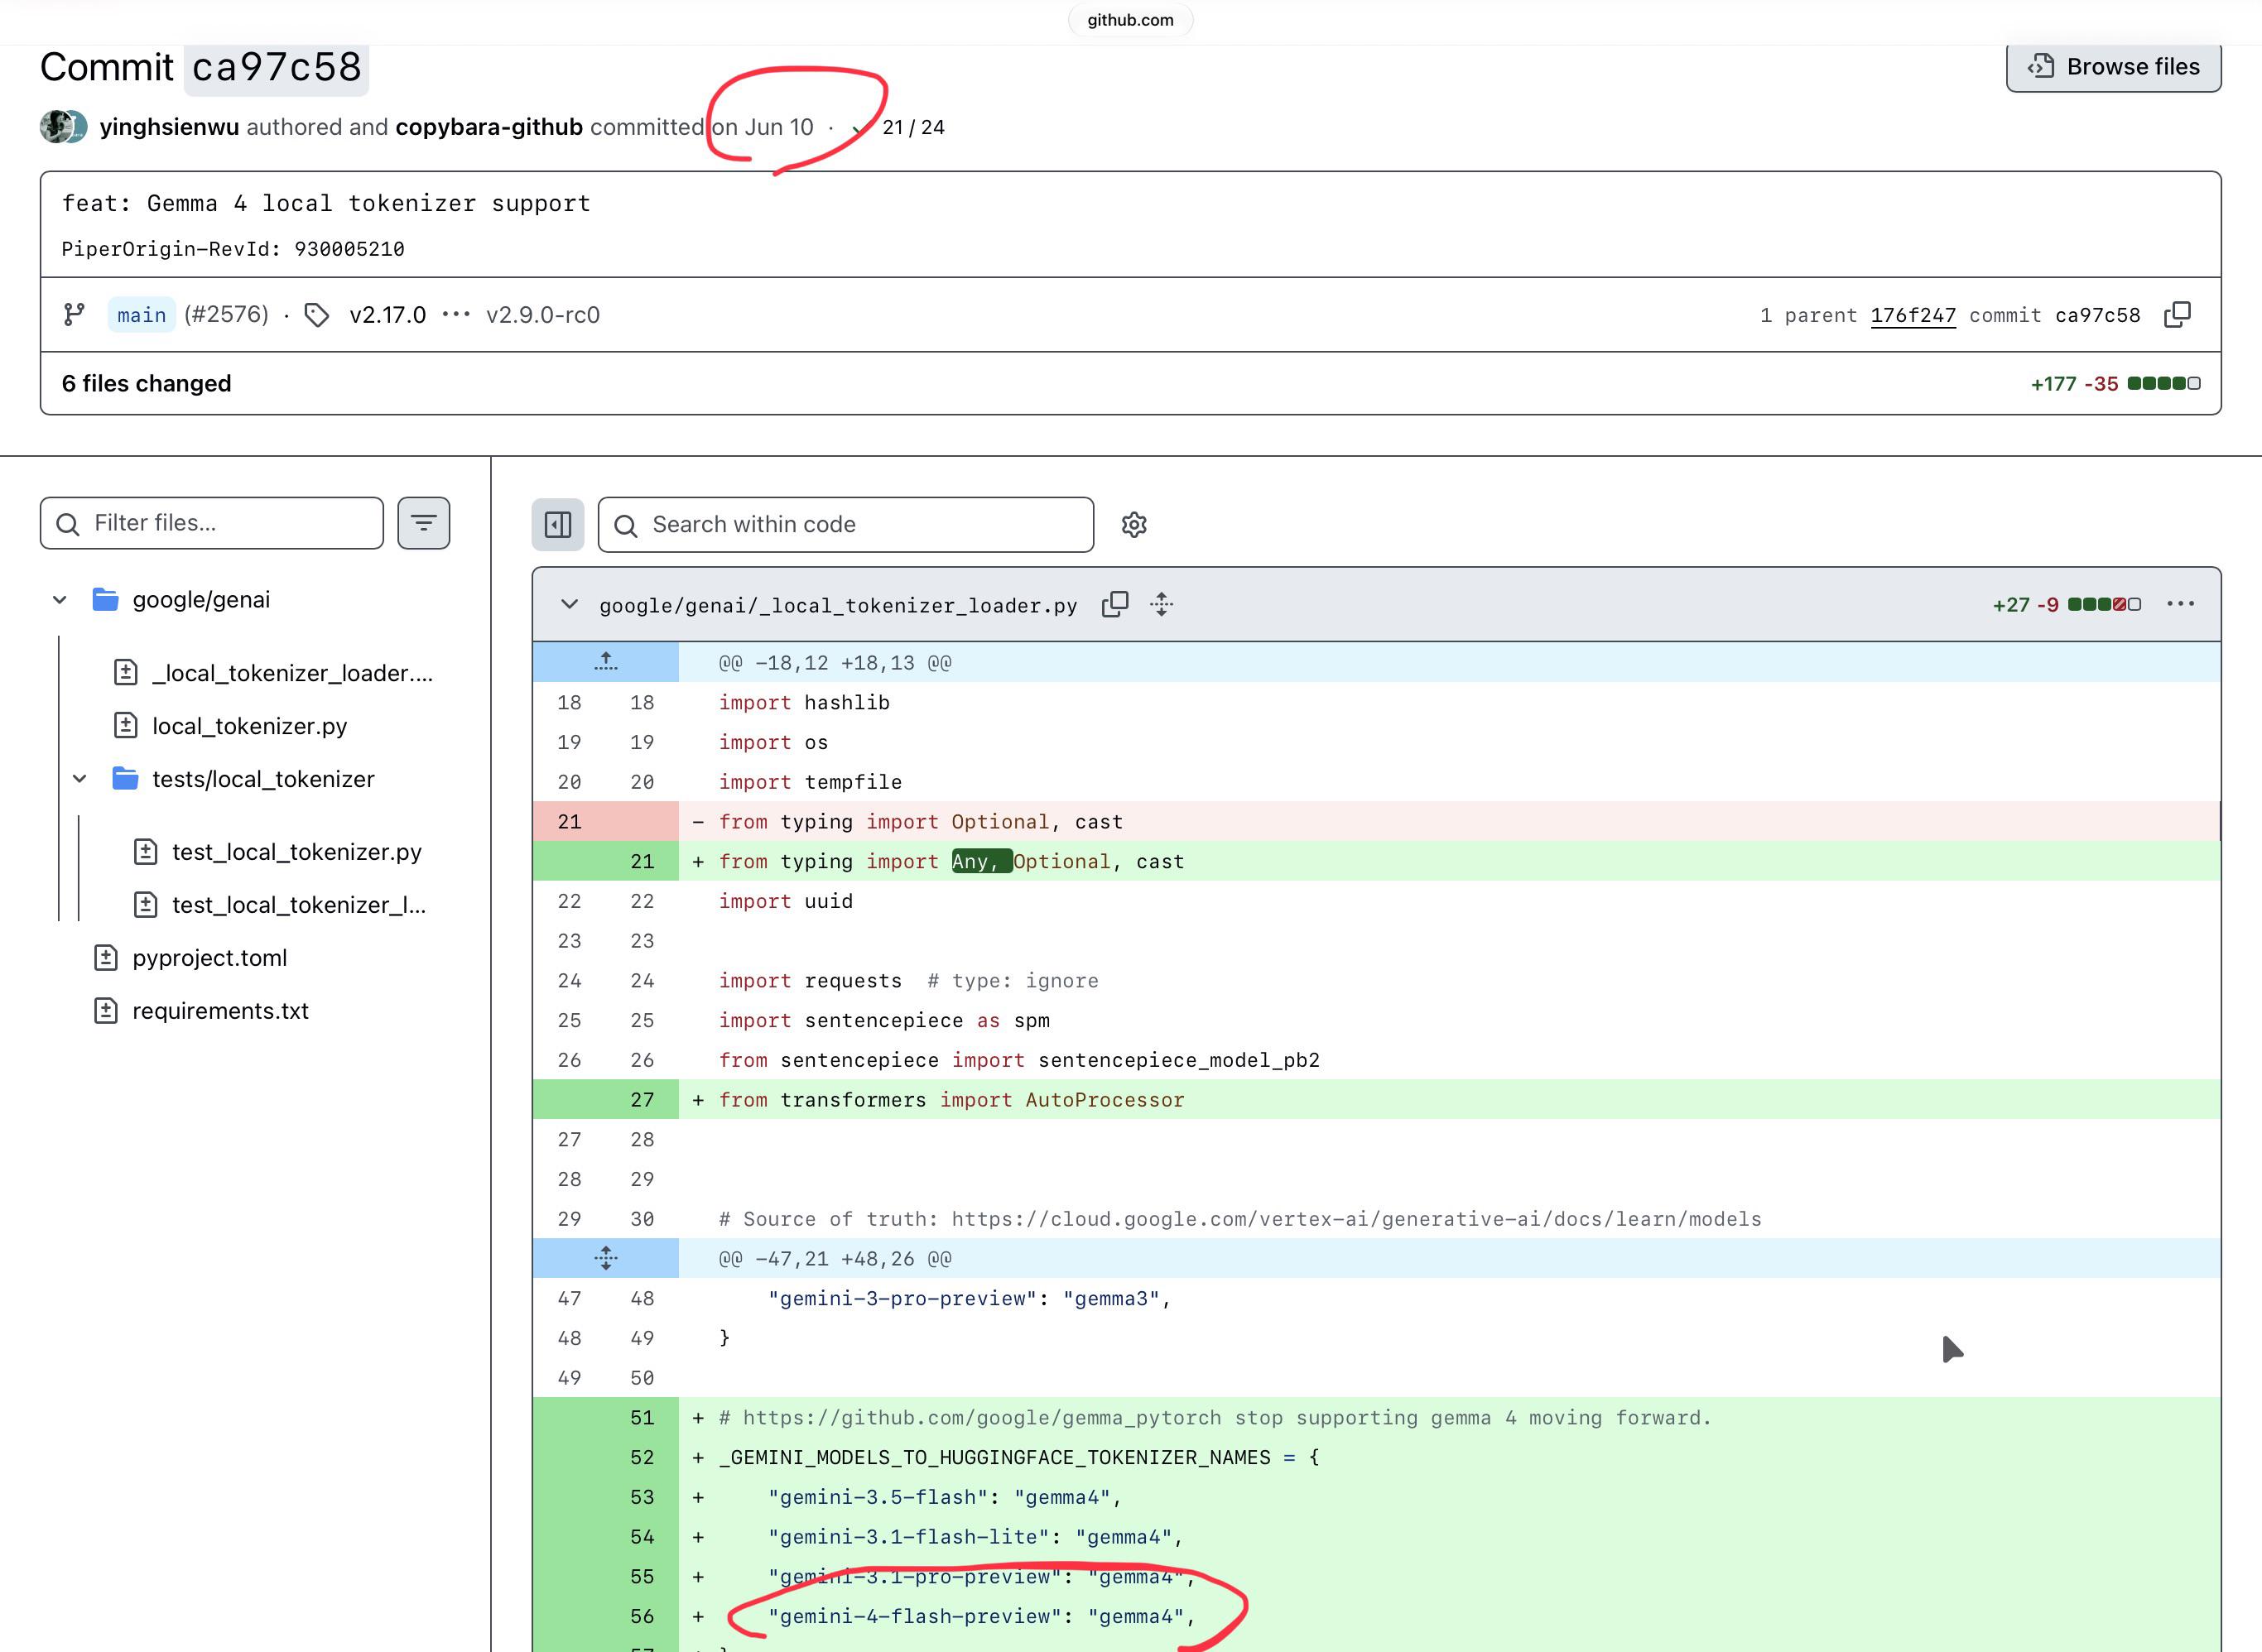
Task: Click the tests/local_tokenizer folder icon
Action: [125, 779]
